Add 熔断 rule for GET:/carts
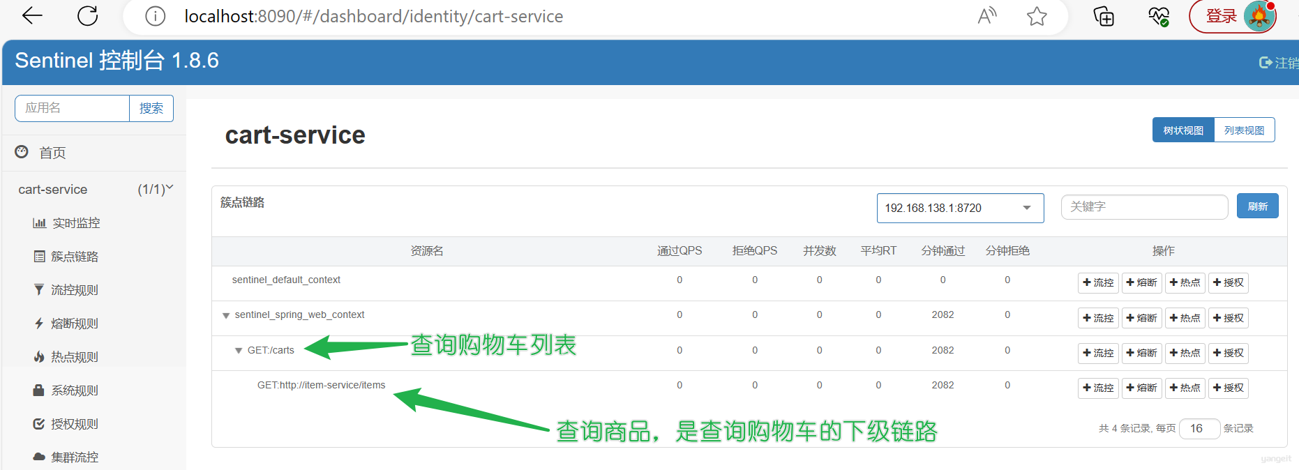The width and height of the screenshot is (1299, 470). [1141, 354]
